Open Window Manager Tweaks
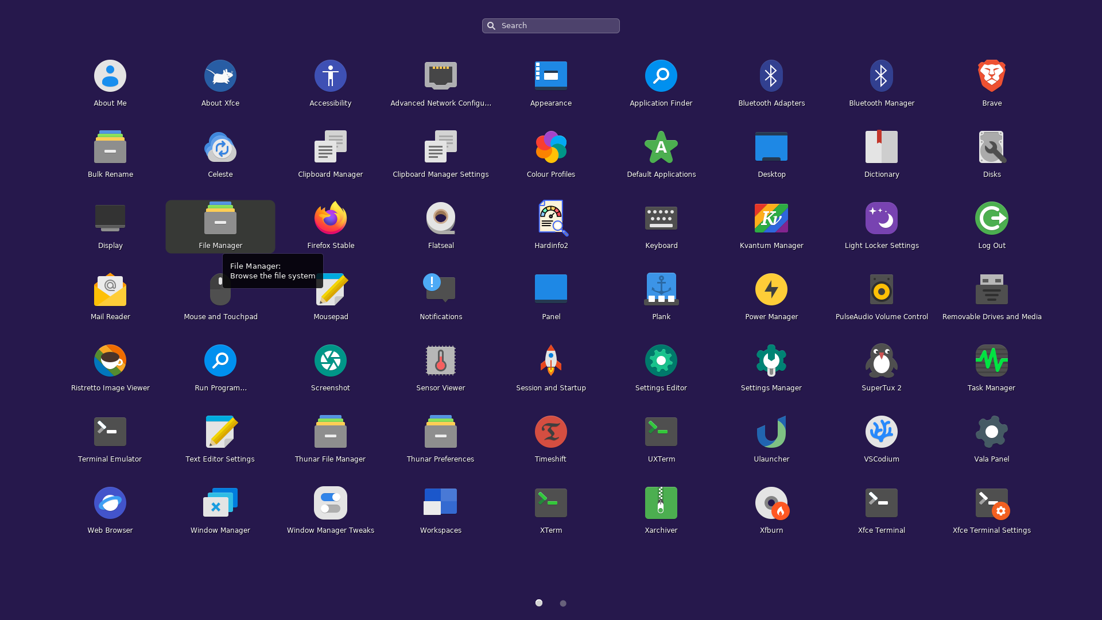The height and width of the screenshot is (620, 1102). click(x=331, y=511)
